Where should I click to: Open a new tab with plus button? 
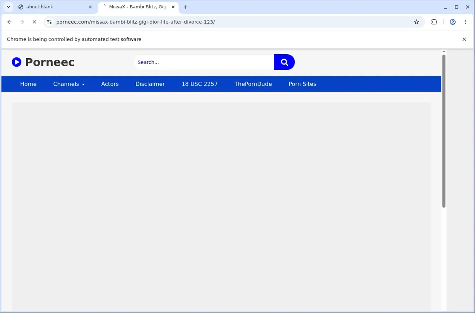pos(186,7)
